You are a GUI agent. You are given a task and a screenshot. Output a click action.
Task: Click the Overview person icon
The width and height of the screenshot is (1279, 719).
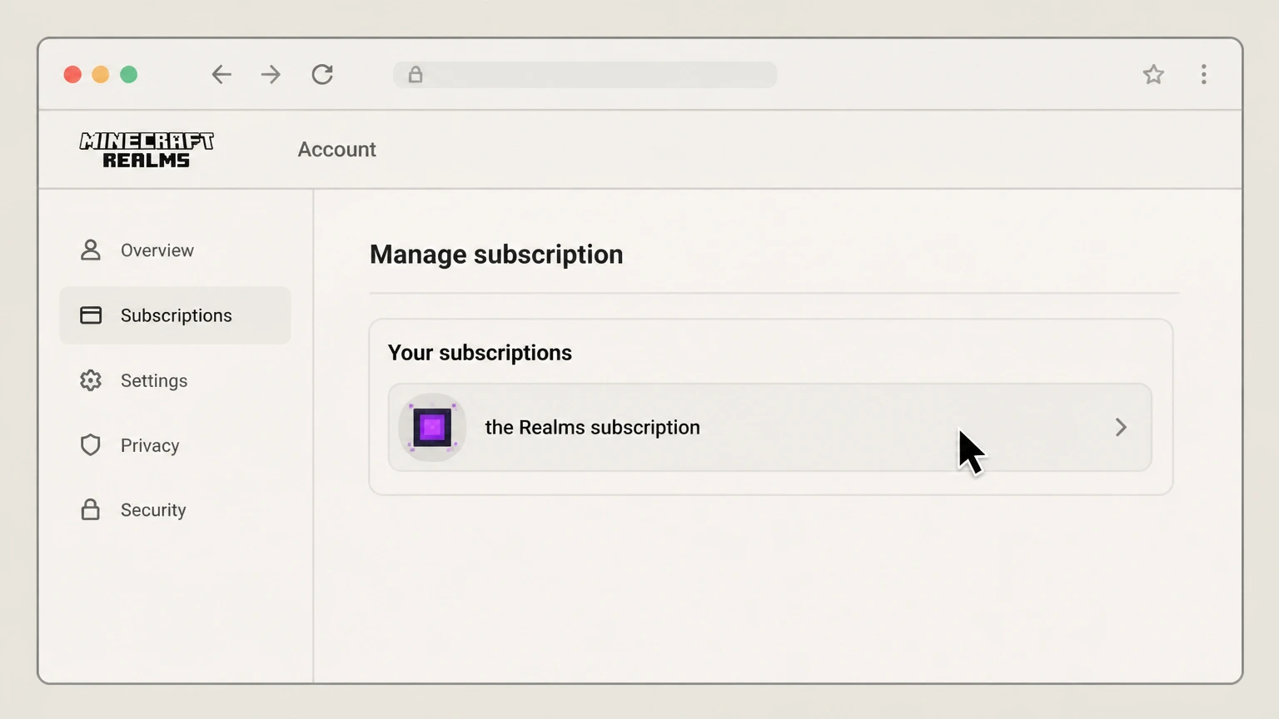(x=91, y=250)
